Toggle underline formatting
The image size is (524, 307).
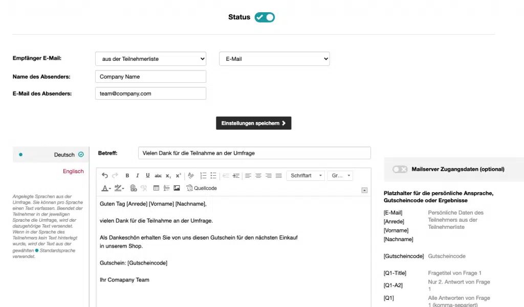pyautogui.click(x=148, y=176)
